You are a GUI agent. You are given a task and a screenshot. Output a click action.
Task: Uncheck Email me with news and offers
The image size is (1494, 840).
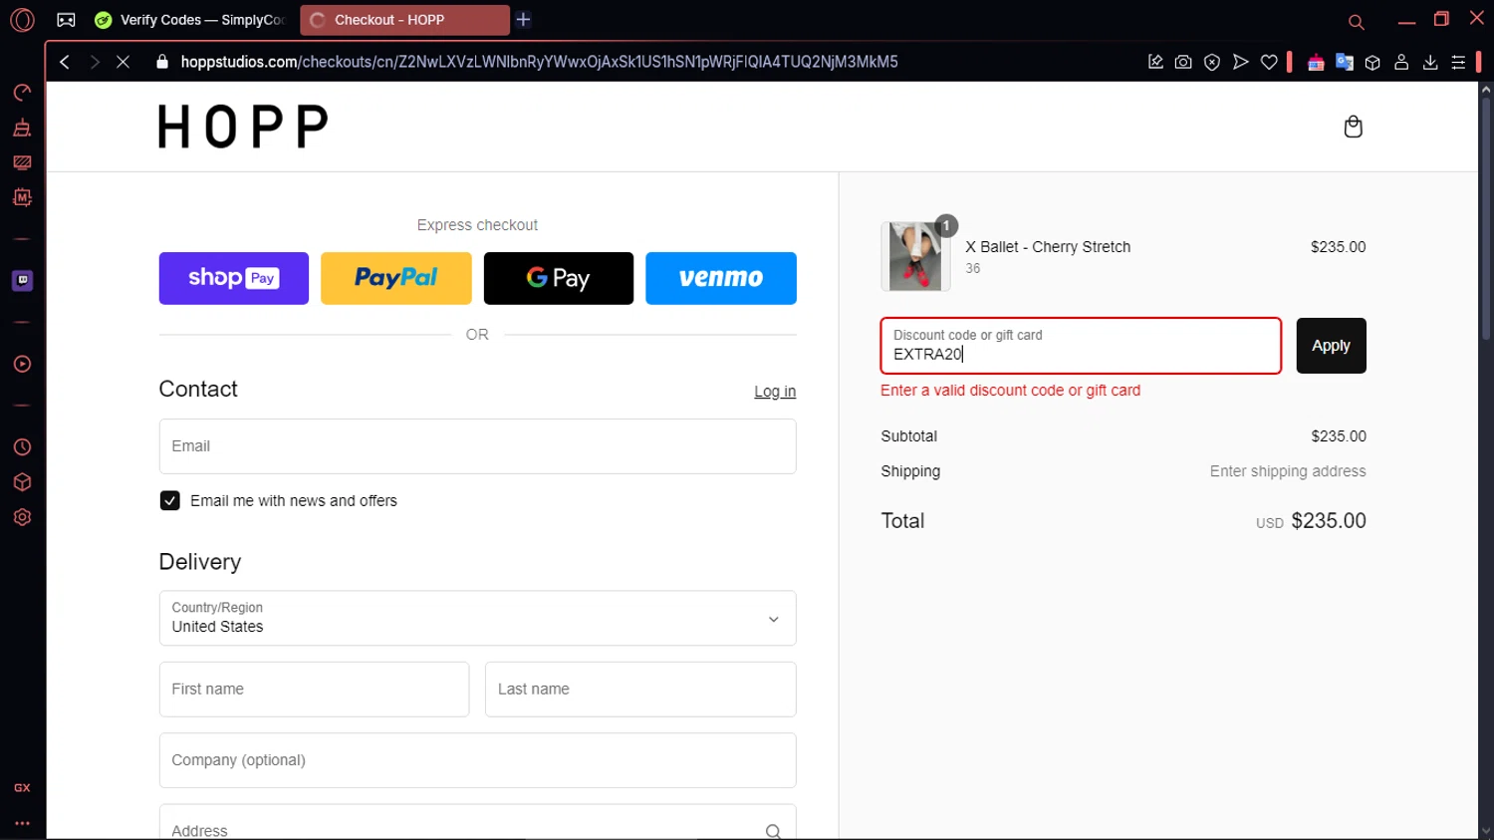click(169, 500)
